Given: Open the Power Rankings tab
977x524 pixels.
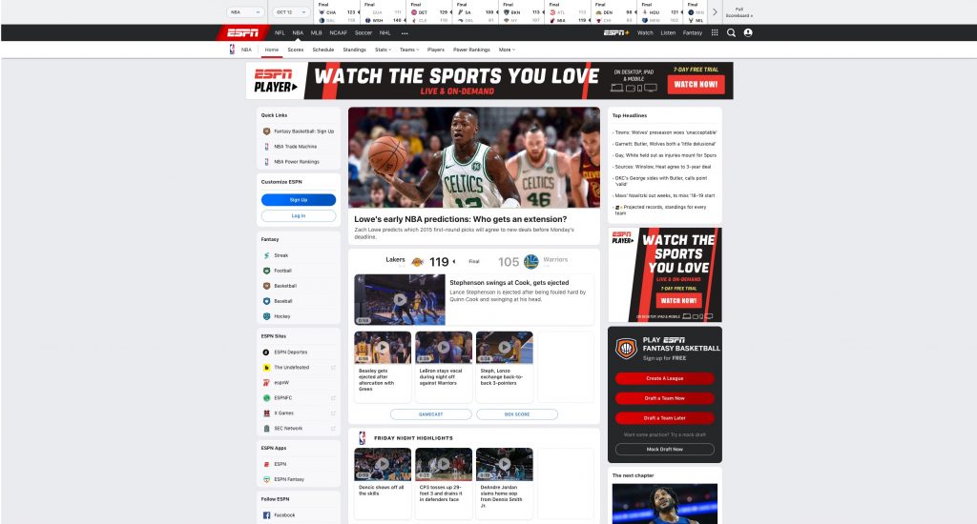Looking at the screenshot, I should (x=471, y=49).
